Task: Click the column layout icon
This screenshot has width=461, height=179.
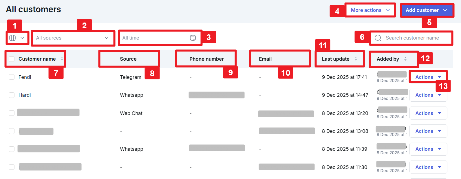Action: 13,38
